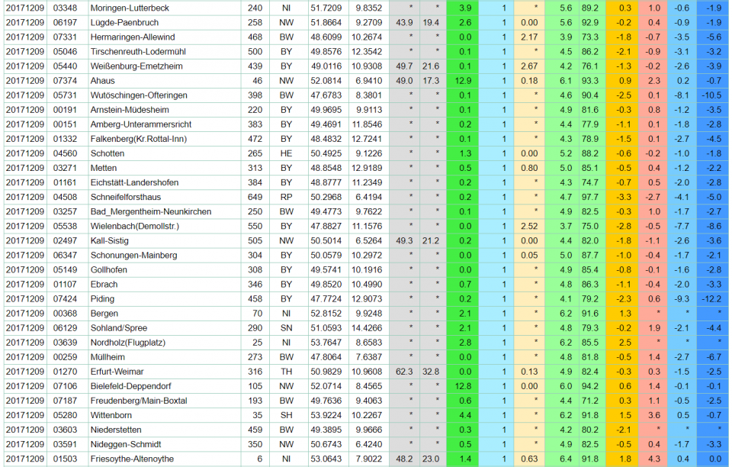
Task: Click the SH state code for Wittenborn
Action: pos(286,414)
